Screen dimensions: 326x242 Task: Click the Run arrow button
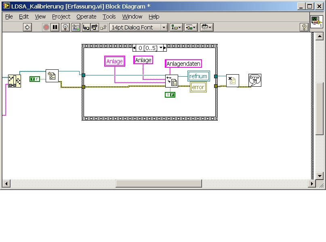pyautogui.click(x=27, y=27)
